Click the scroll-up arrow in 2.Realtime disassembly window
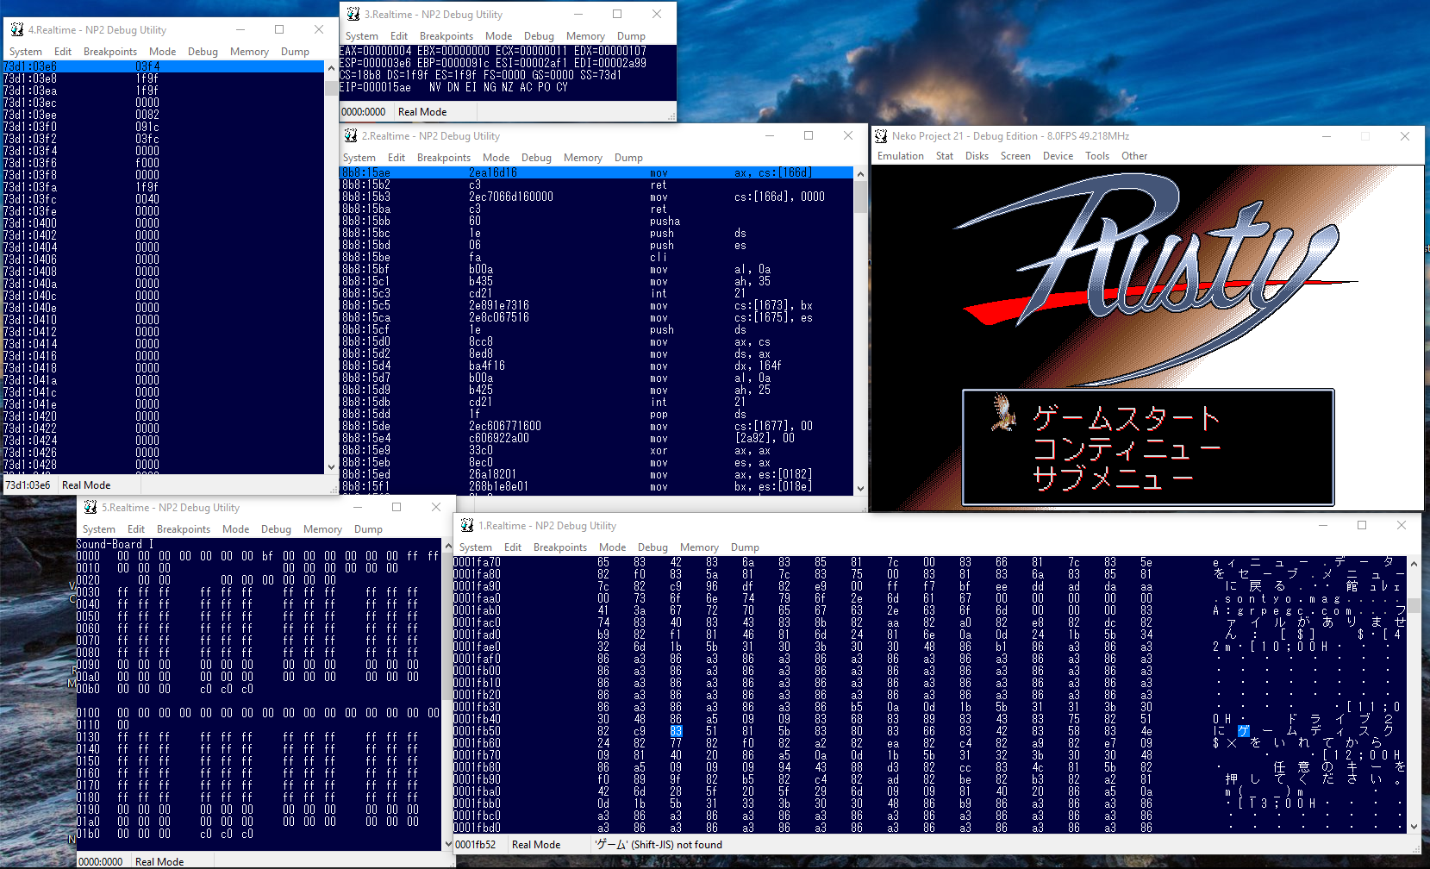 click(860, 173)
